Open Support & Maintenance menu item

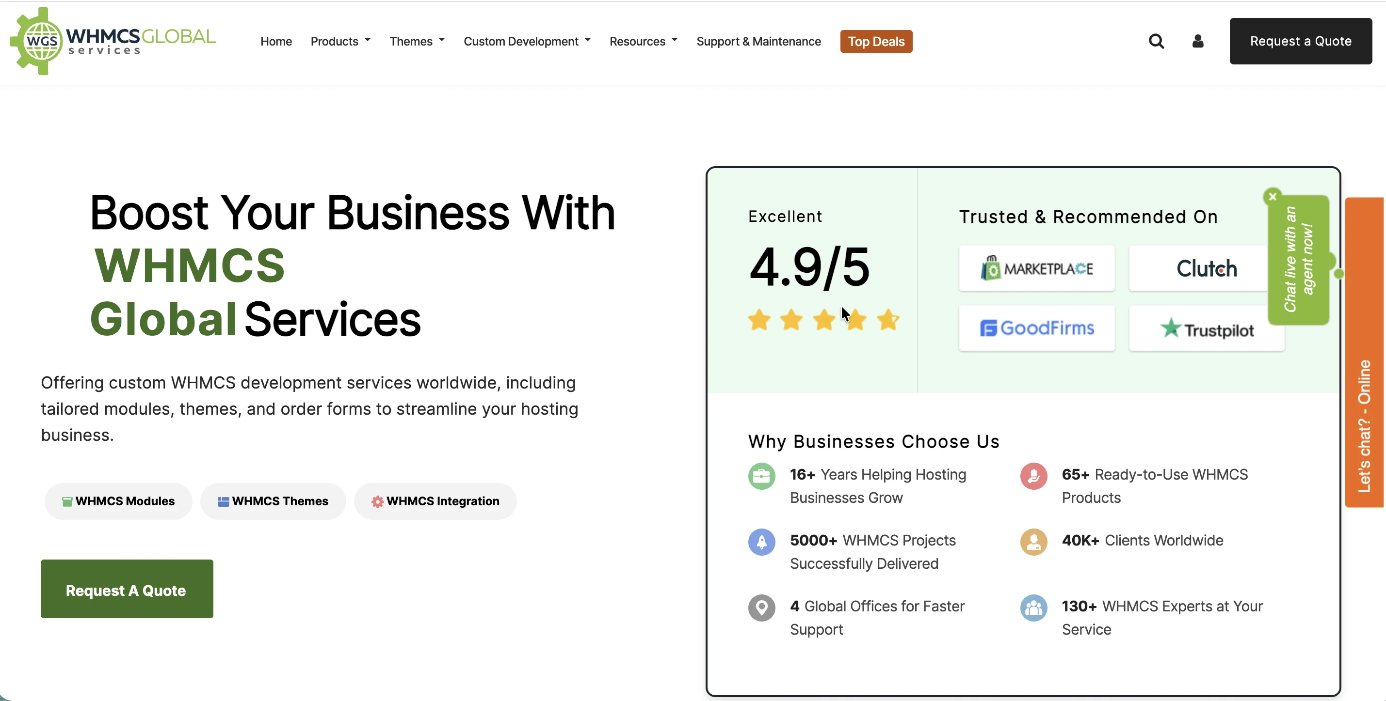click(758, 41)
